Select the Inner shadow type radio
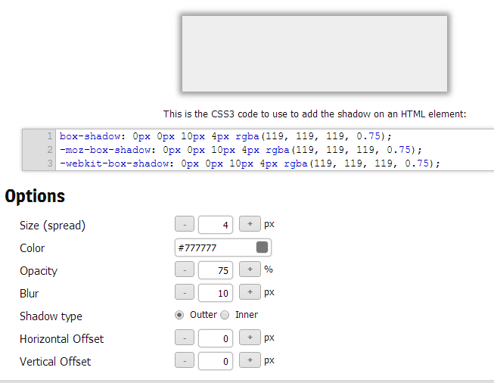Image resolution: width=494 pixels, height=383 pixels. 225,315
